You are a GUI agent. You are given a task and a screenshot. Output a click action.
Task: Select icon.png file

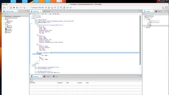tap(8, 29)
